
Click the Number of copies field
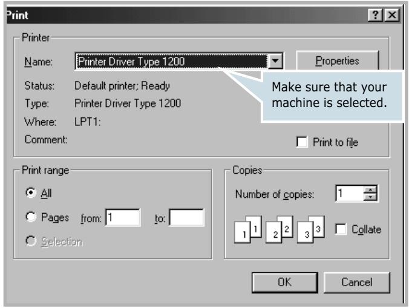click(x=350, y=193)
